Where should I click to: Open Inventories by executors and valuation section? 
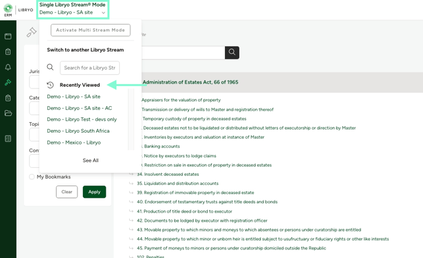[x=204, y=137]
